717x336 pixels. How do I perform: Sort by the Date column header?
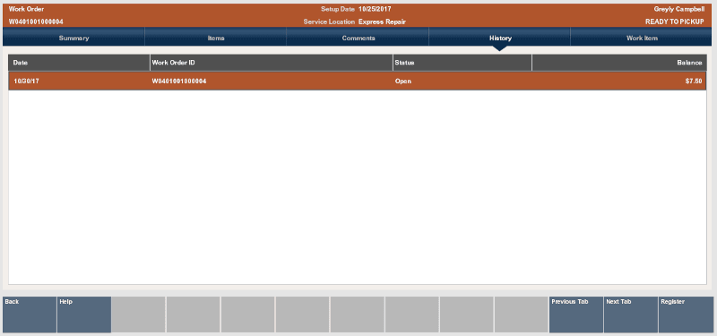(79, 63)
